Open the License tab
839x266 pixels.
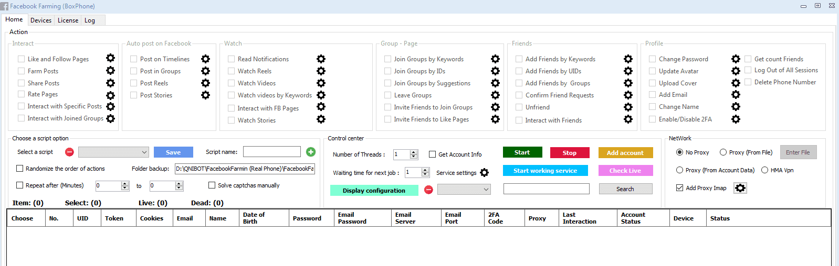coord(68,20)
